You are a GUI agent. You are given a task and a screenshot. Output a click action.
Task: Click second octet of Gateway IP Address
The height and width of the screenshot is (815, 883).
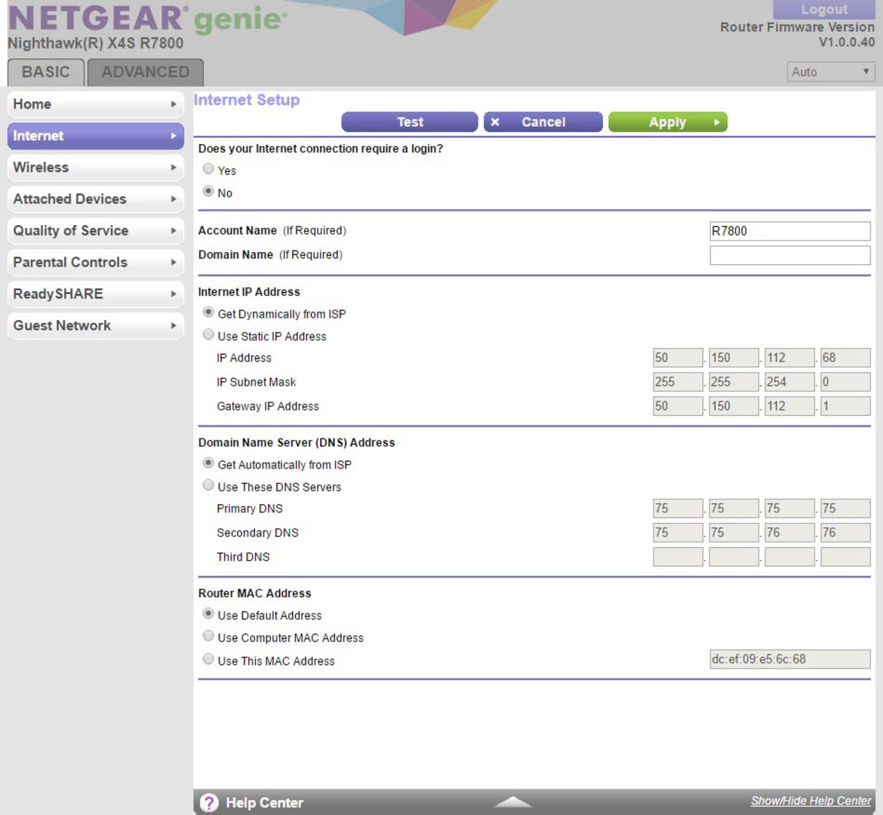[x=734, y=406]
